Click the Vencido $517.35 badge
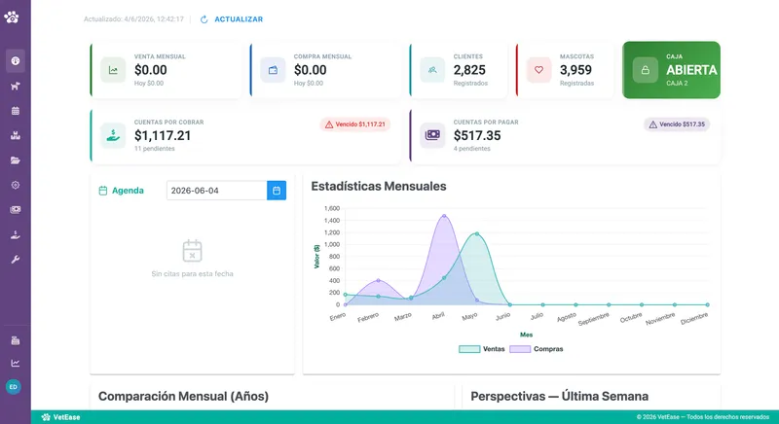 677,124
